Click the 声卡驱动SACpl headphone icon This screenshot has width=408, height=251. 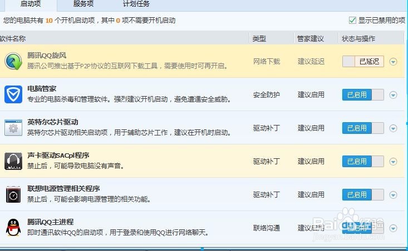pos(13,161)
